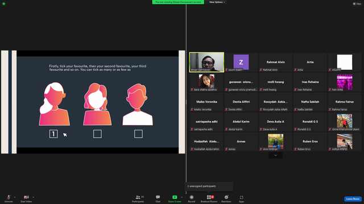Open the Chat panel
The width and height of the screenshot is (364, 204).
[x=158, y=198]
